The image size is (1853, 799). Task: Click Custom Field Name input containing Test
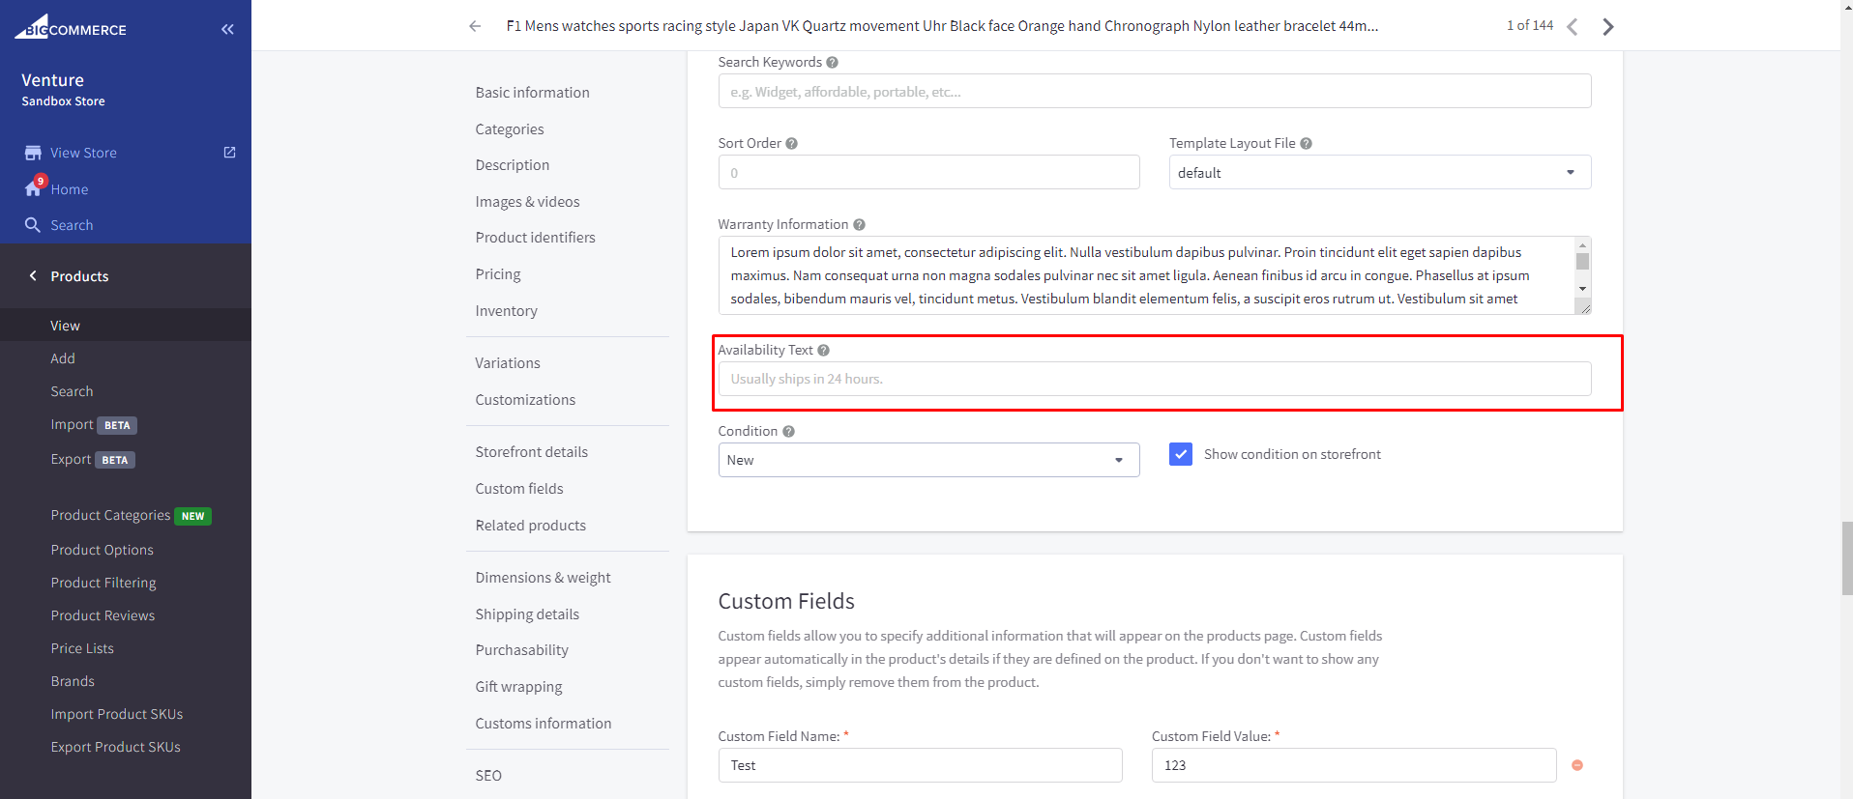920,765
